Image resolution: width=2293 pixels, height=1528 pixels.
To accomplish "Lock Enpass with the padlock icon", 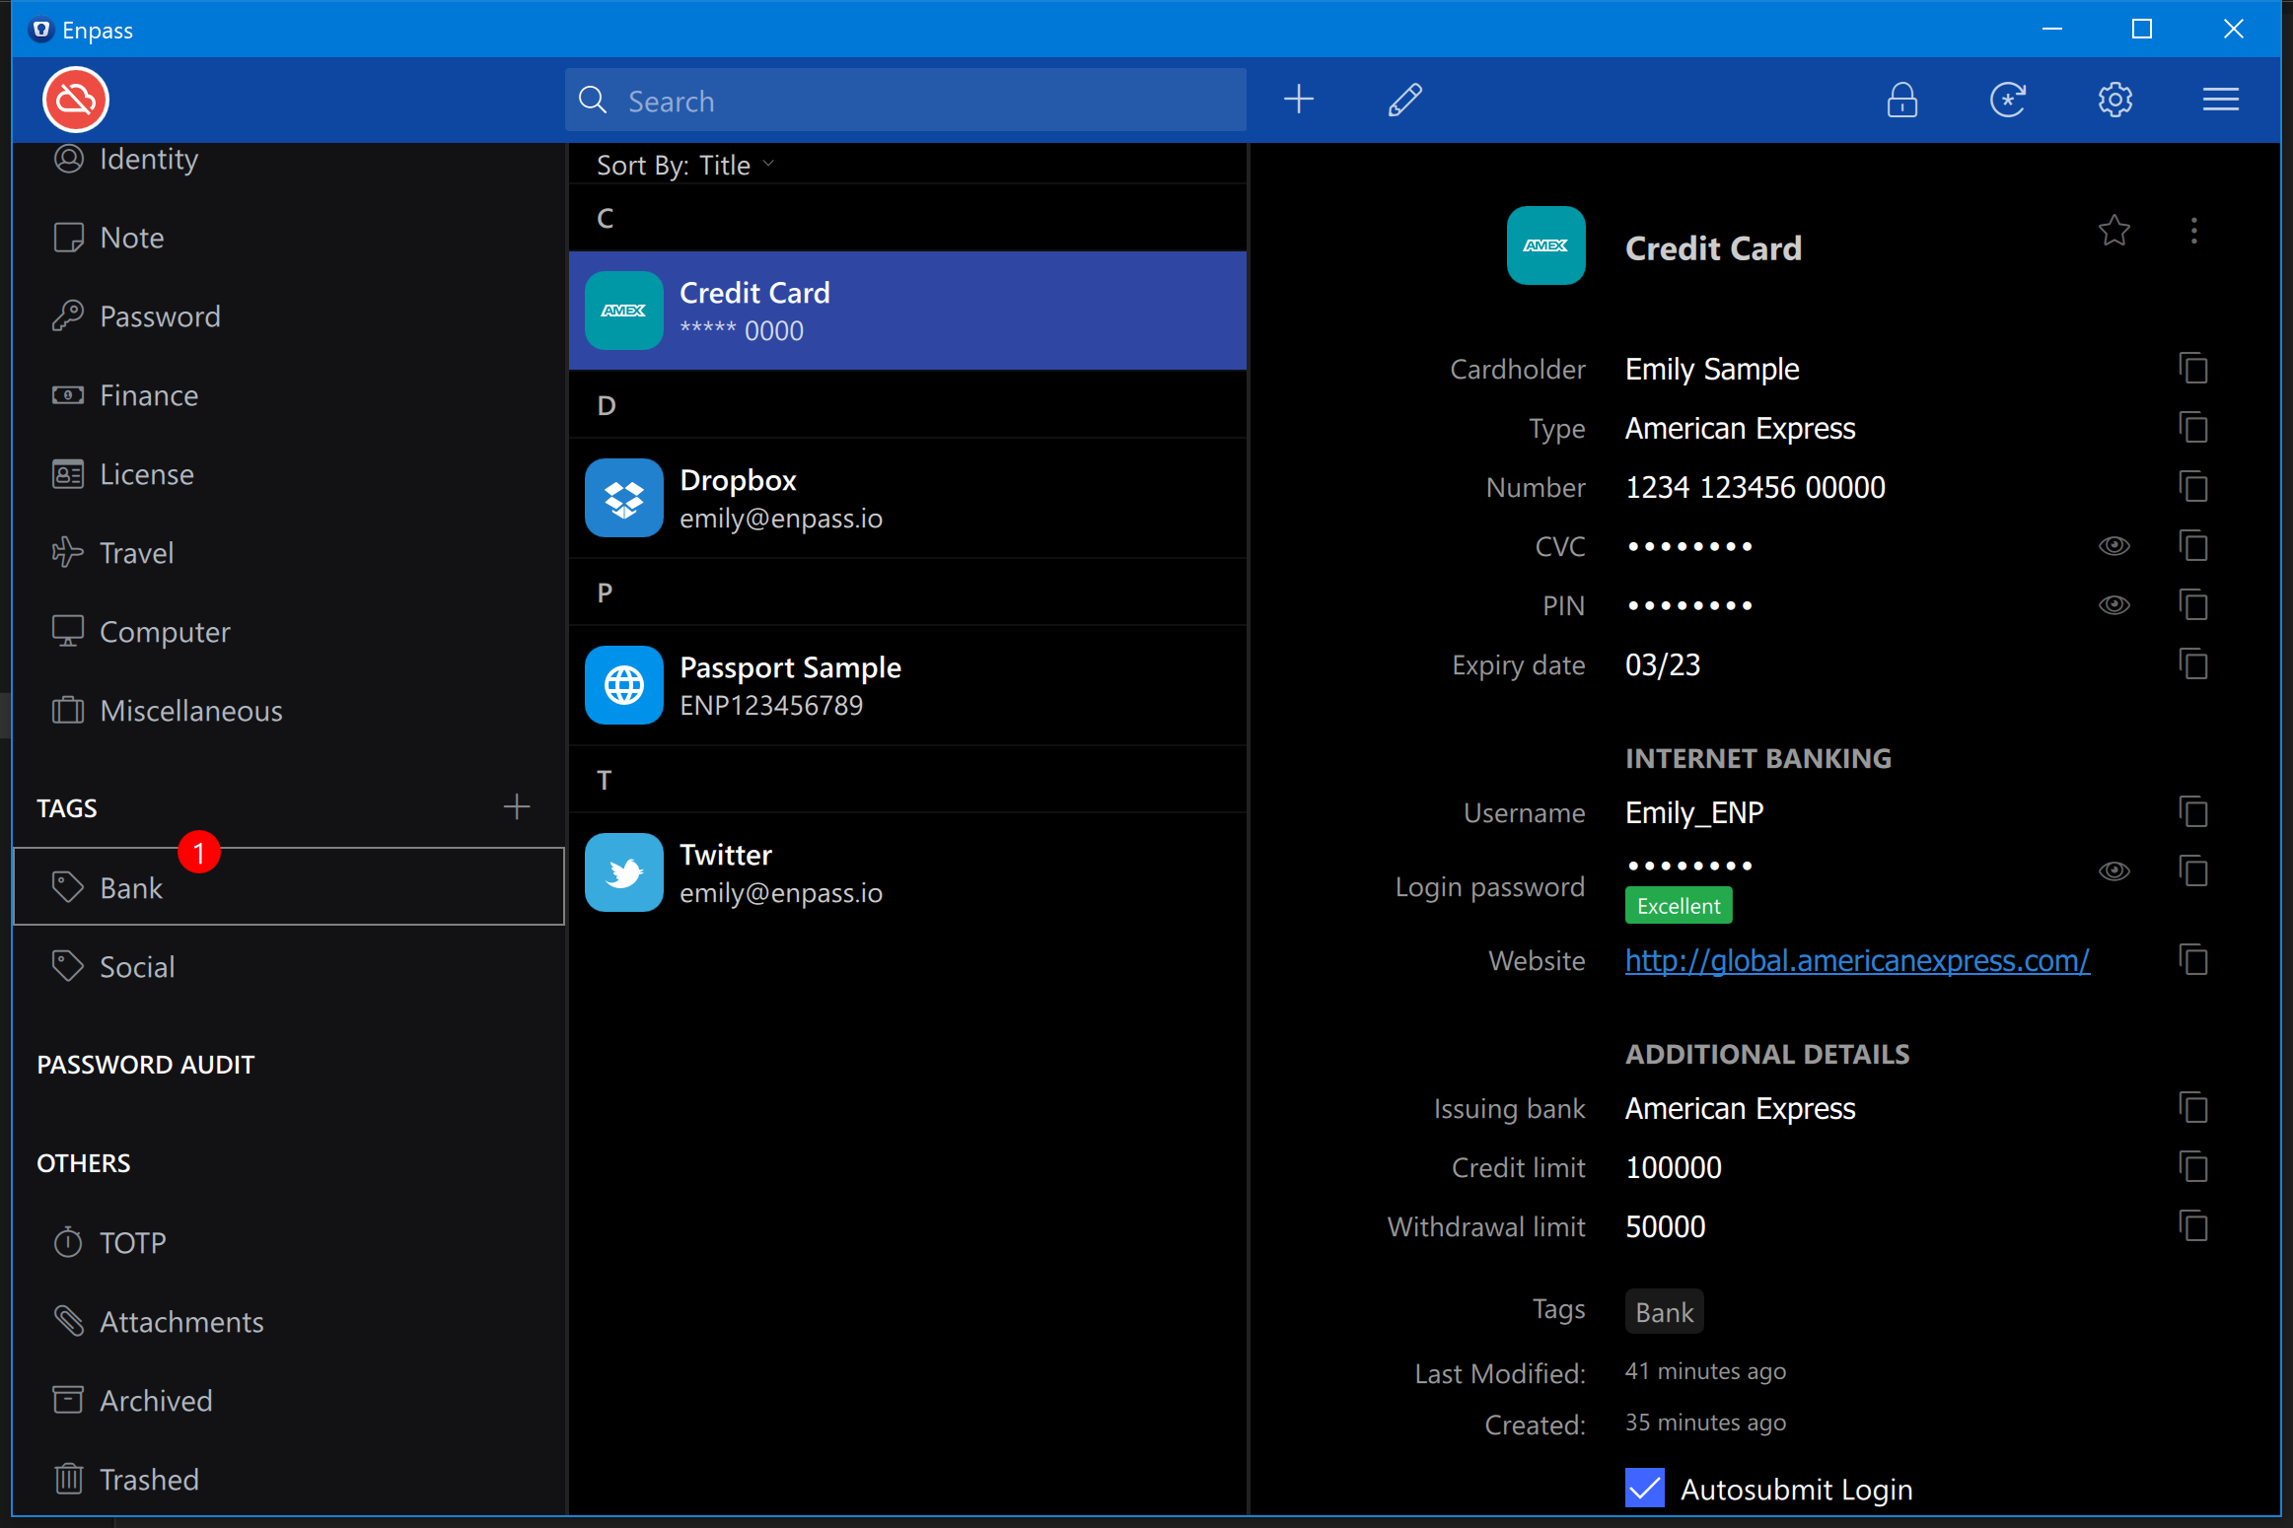I will click(1902, 100).
